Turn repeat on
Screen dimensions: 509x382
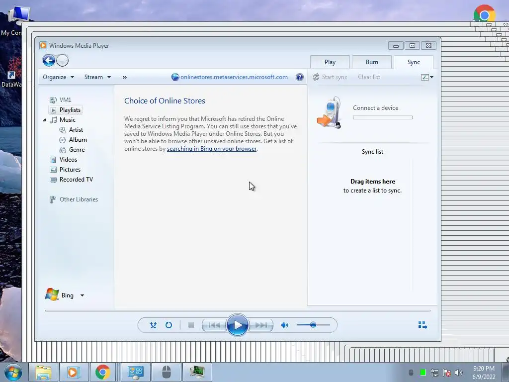click(169, 325)
